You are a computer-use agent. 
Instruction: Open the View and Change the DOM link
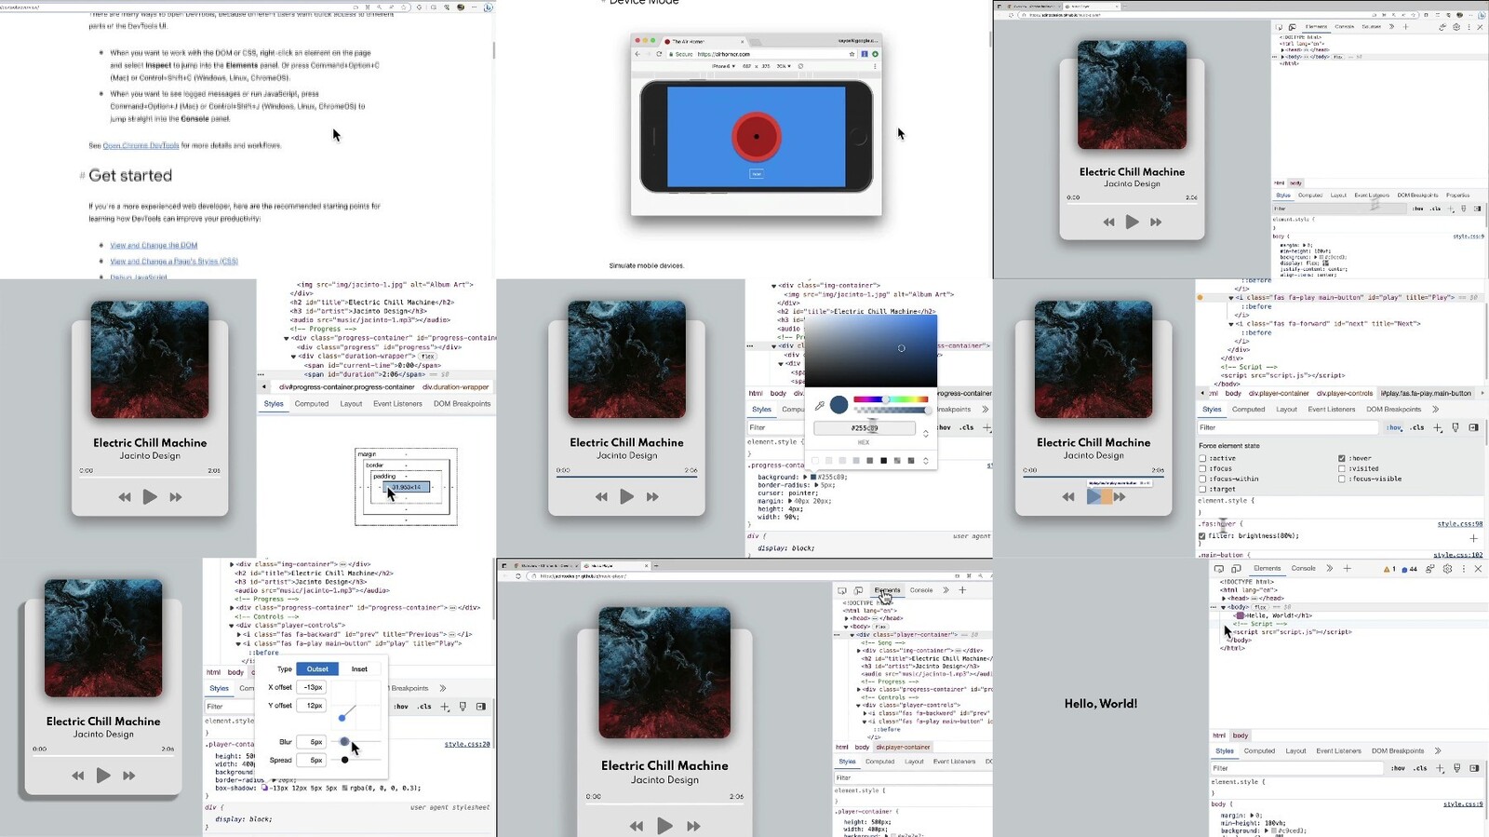point(154,246)
